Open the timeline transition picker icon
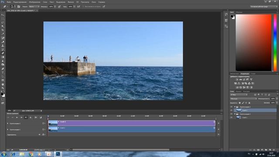This screenshot has height=157, width=279. coord(41,117)
